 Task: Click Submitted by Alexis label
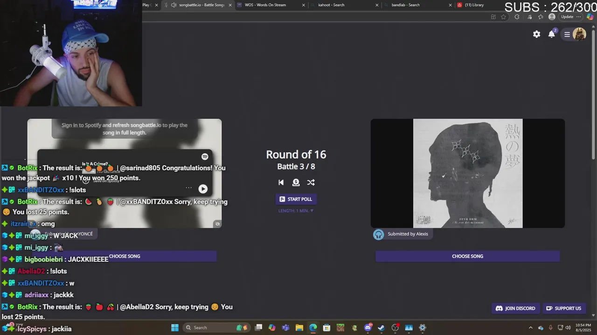click(x=408, y=234)
